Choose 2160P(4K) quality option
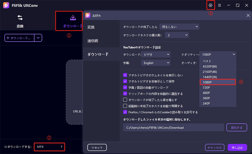Image resolution: width=252 pixels, height=154 pixels. (x=218, y=72)
